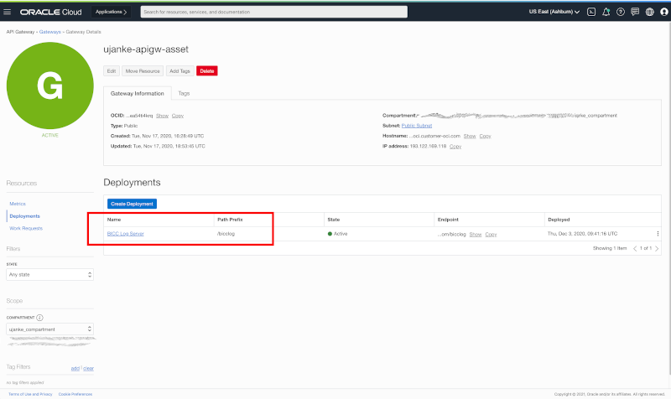
Task: Click the ACTIVE status label under icon
Action: point(50,135)
